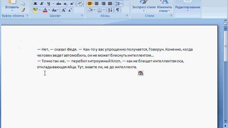Click the Sort (А-Я) icon
The image size is (228, 128).
[x=110, y=10]
